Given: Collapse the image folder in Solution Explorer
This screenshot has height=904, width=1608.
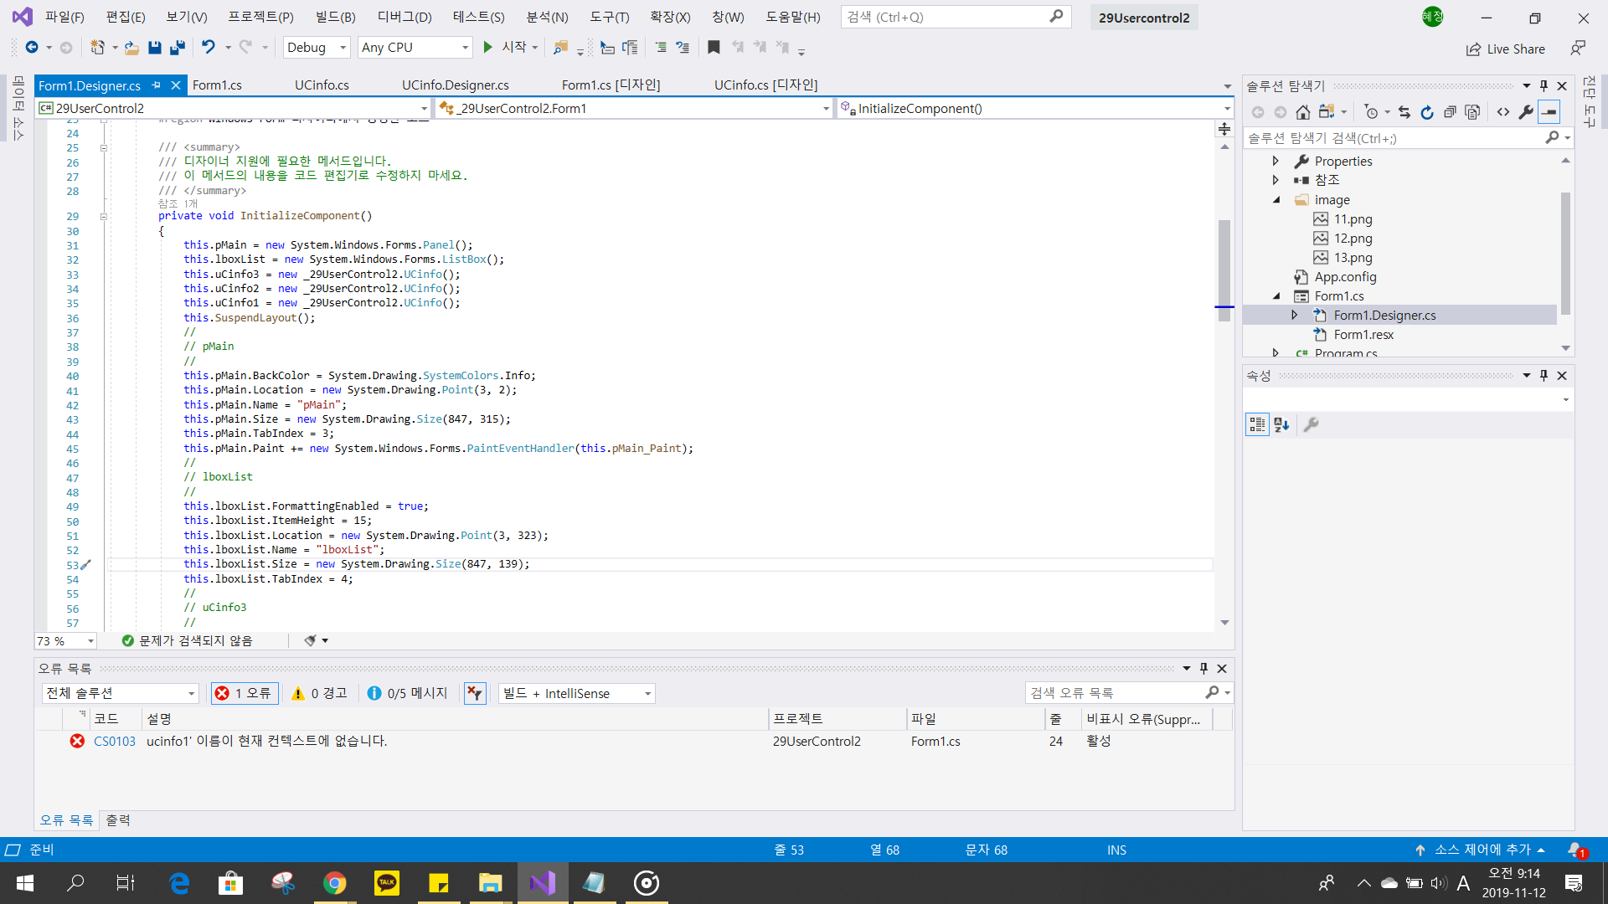Looking at the screenshot, I should (1276, 200).
